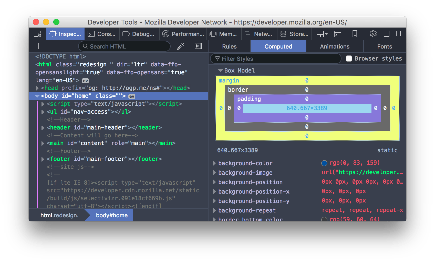Image resolution: width=435 pixels, height=262 pixels.
Task: Enable the Browser styles checkbox
Action: (349, 58)
